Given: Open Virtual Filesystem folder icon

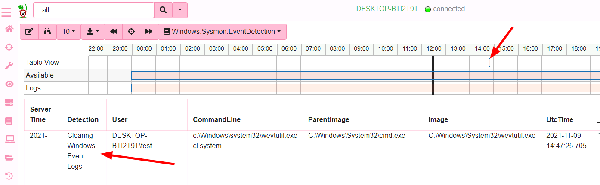Looking at the screenshot, I should coord(9,157).
